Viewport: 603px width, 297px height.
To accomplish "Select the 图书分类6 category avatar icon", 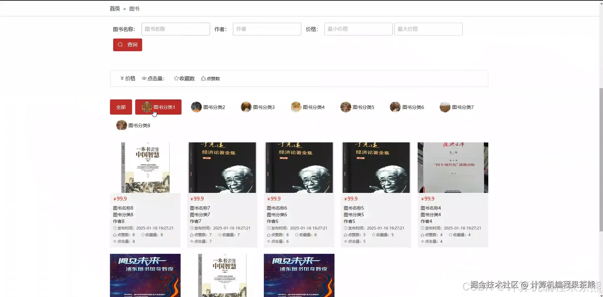I will tap(395, 107).
